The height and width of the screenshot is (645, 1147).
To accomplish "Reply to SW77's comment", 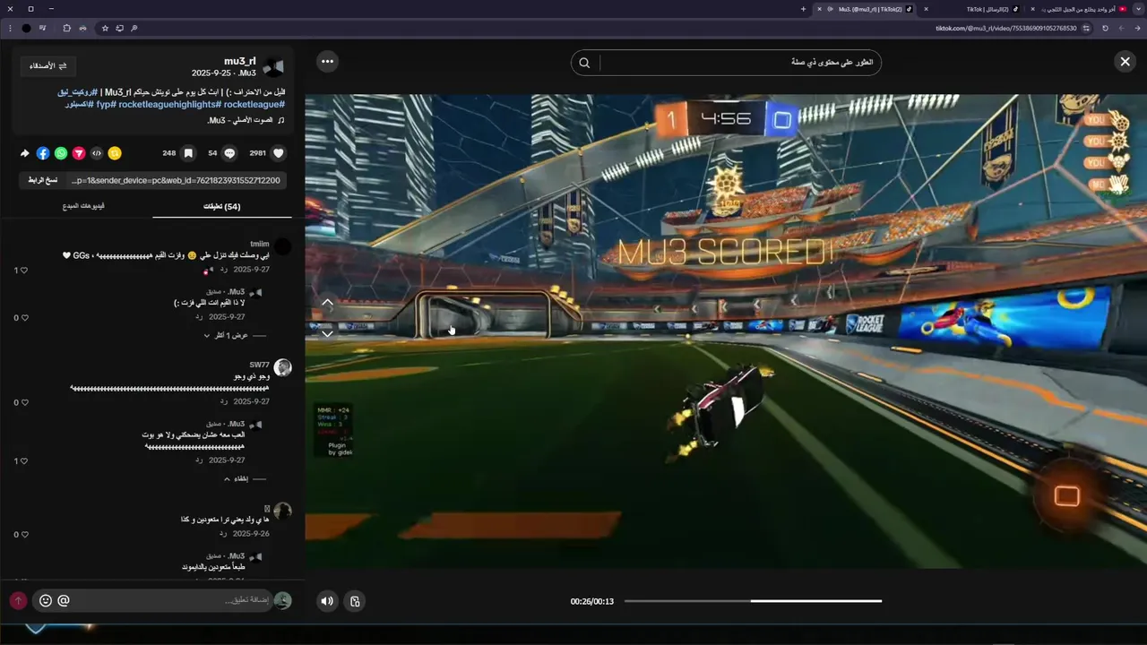I will pos(224,401).
